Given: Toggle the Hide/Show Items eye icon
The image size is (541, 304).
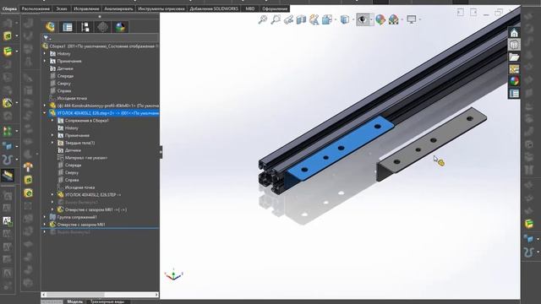Looking at the screenshot, I should [x=362, y=19].
